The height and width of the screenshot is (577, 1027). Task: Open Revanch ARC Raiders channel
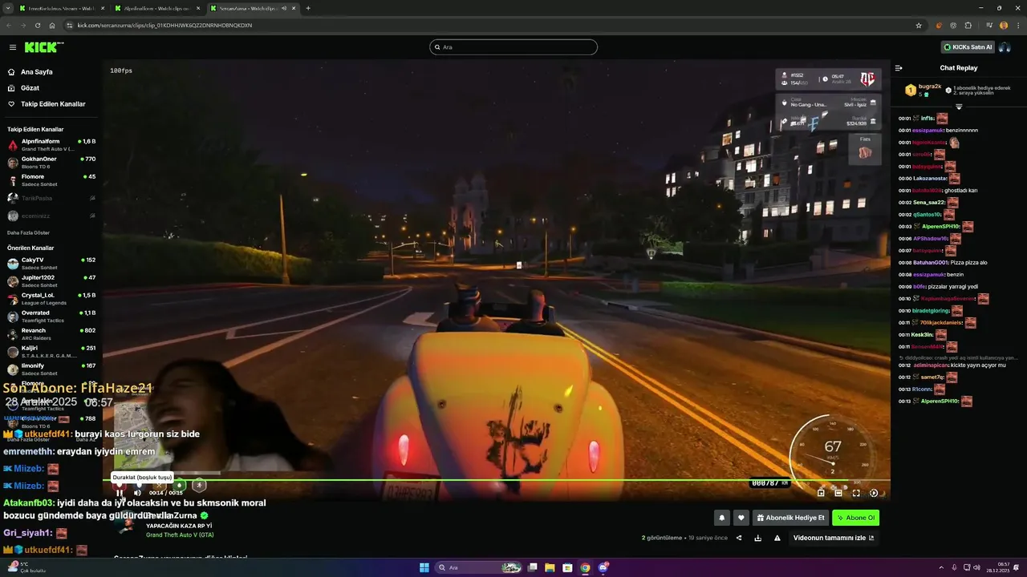(x=51, y=334)
